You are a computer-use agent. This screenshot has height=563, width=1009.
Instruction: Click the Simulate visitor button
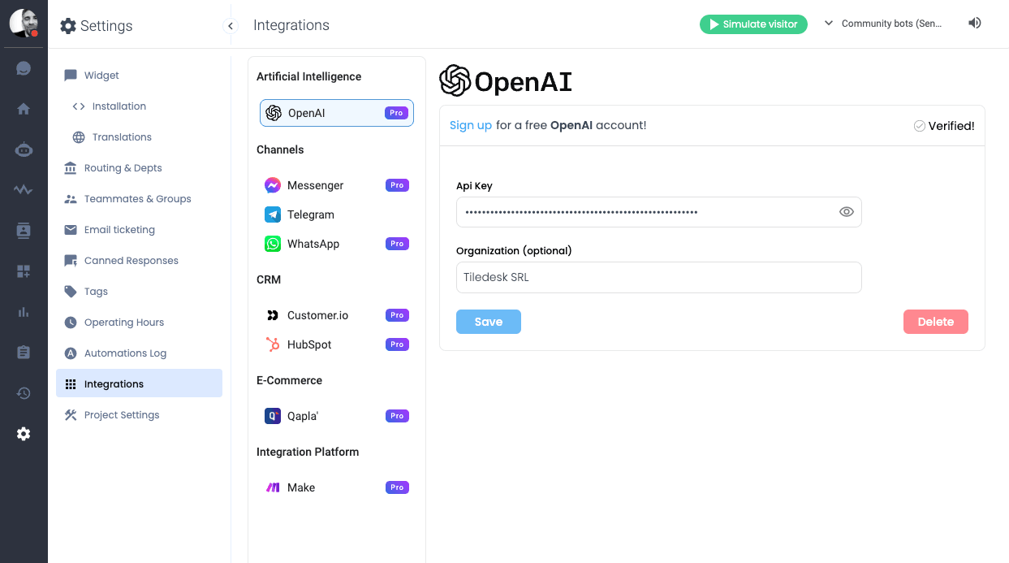(754, 24)
